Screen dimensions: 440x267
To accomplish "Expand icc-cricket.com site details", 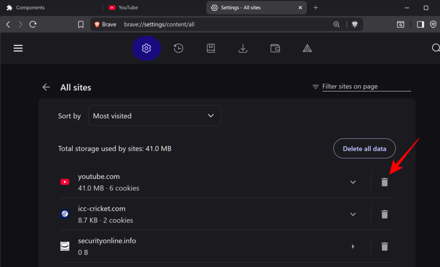I will (353, 214).
